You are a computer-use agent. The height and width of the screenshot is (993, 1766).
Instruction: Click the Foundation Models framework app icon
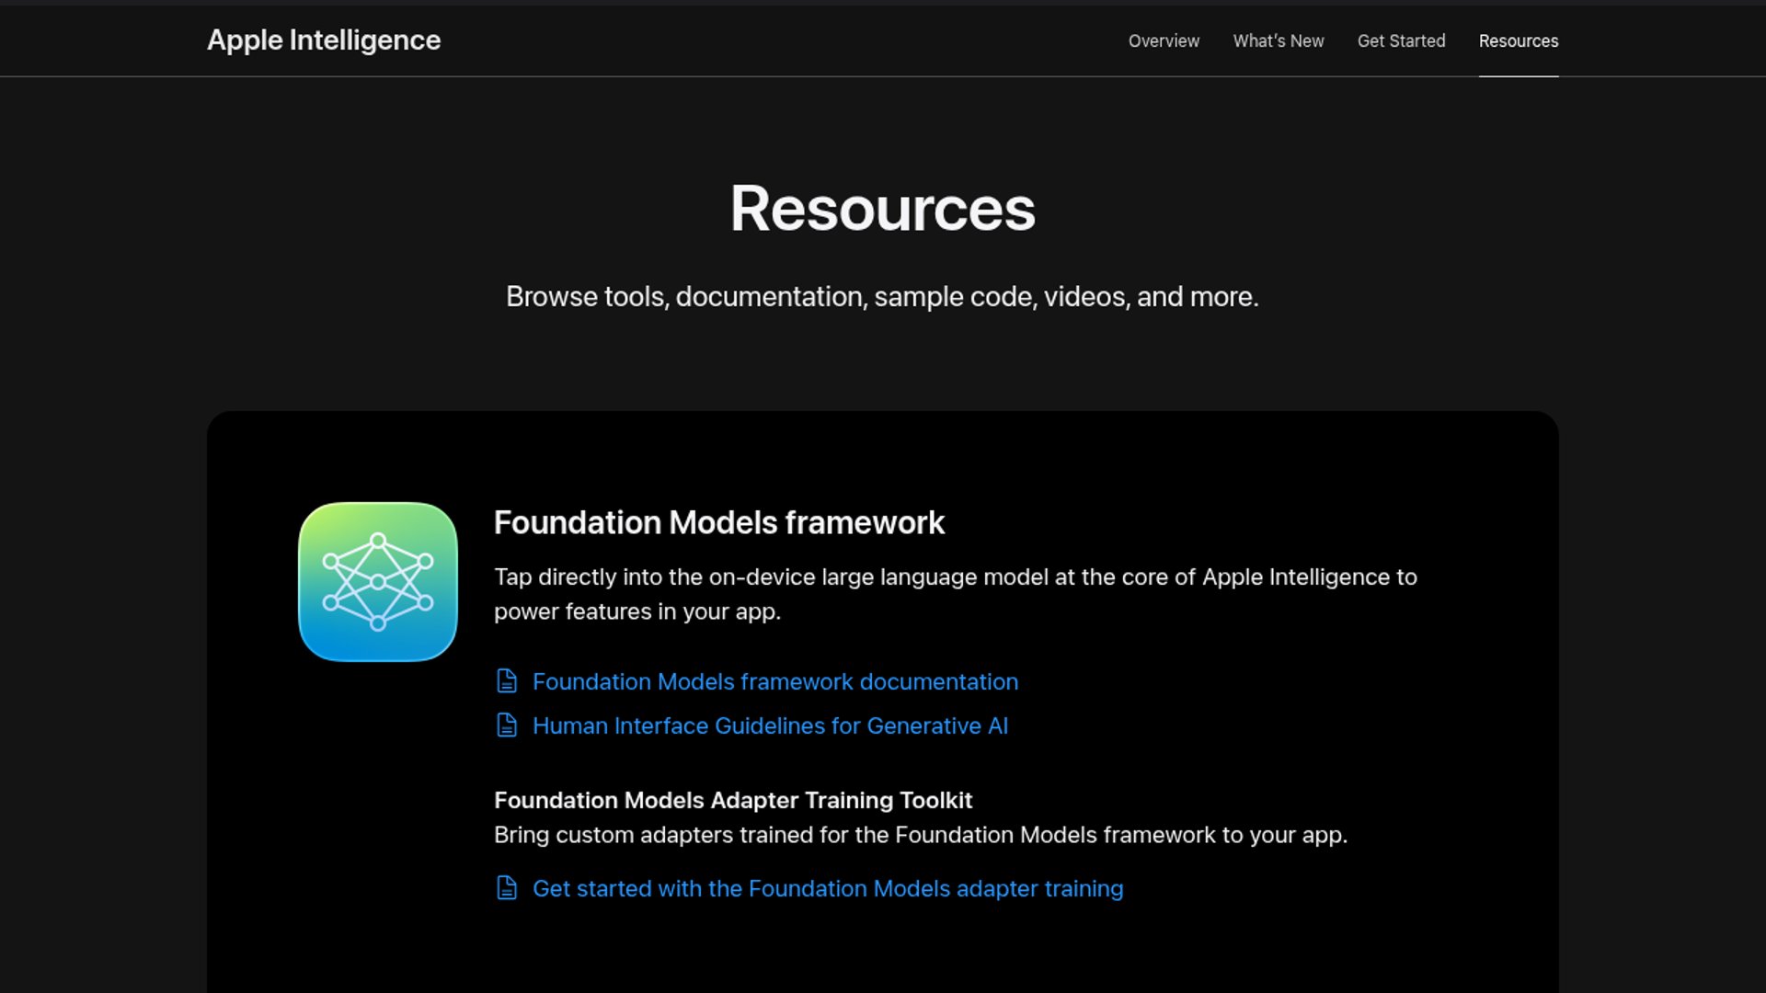point(378,582)
